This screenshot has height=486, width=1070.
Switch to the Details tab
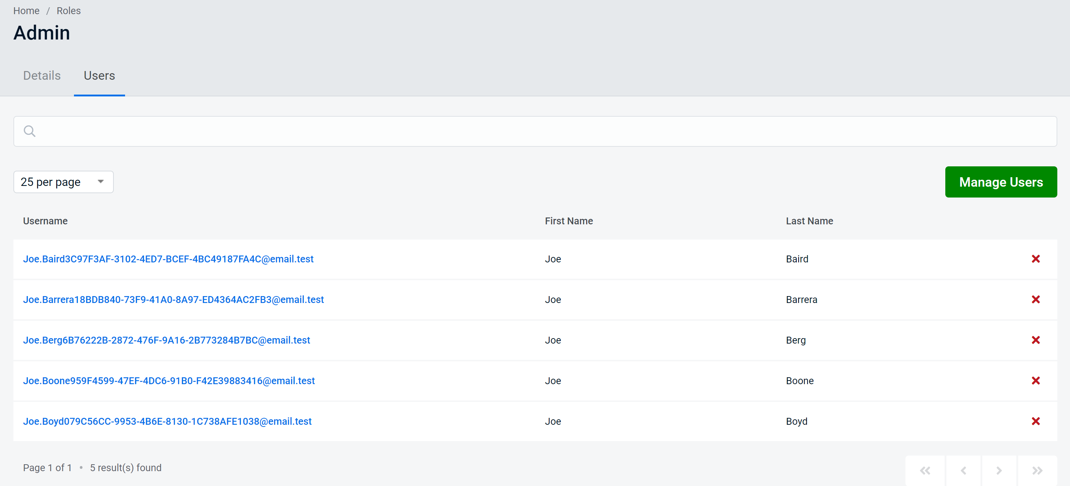pos(42,76)
